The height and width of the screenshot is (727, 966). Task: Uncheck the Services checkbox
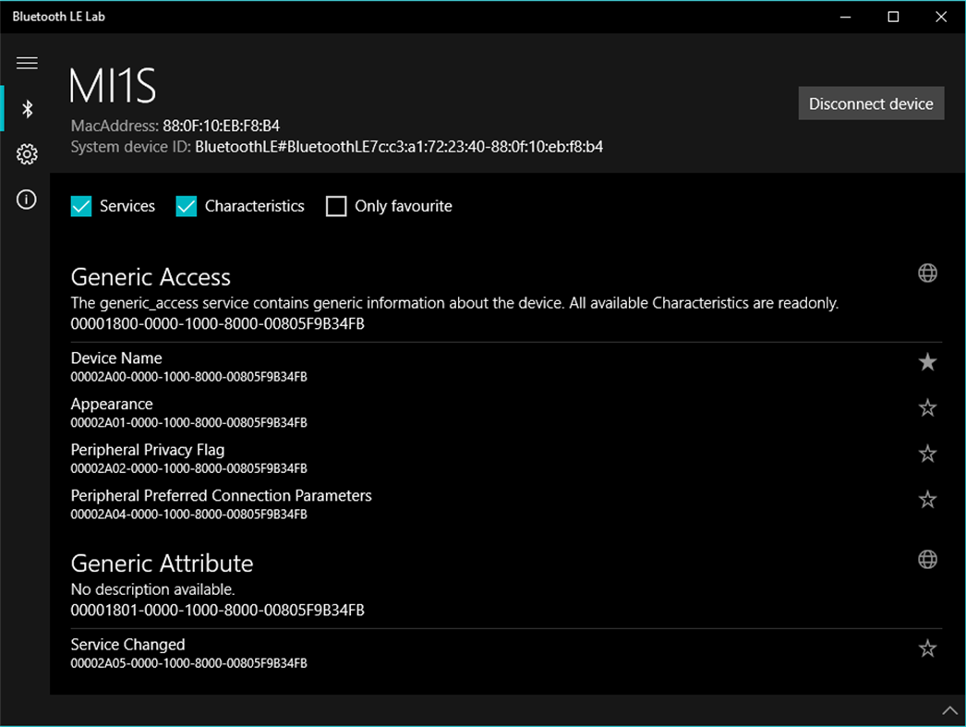point(80,206)
